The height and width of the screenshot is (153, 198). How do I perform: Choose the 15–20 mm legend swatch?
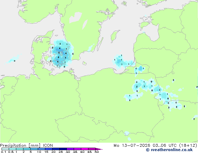click(49, 149)
